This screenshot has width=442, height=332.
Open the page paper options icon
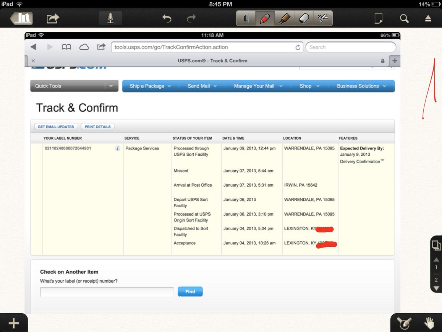coord(378,18)
